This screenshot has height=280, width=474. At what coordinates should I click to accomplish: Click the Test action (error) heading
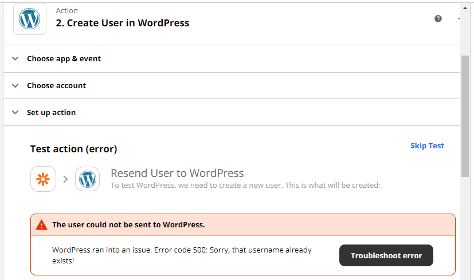(73, 149)
